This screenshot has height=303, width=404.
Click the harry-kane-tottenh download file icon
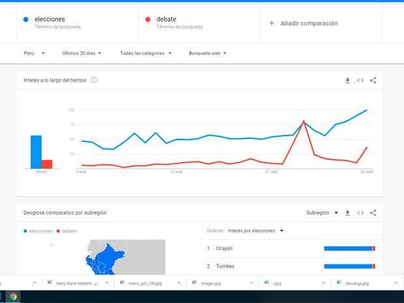point(50,283)
